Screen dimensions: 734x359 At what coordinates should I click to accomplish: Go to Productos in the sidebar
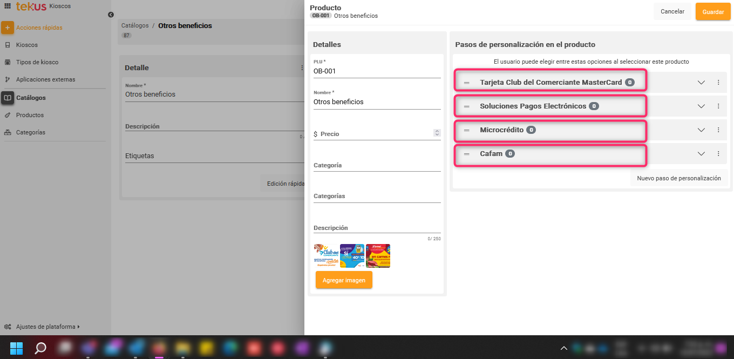30,115
